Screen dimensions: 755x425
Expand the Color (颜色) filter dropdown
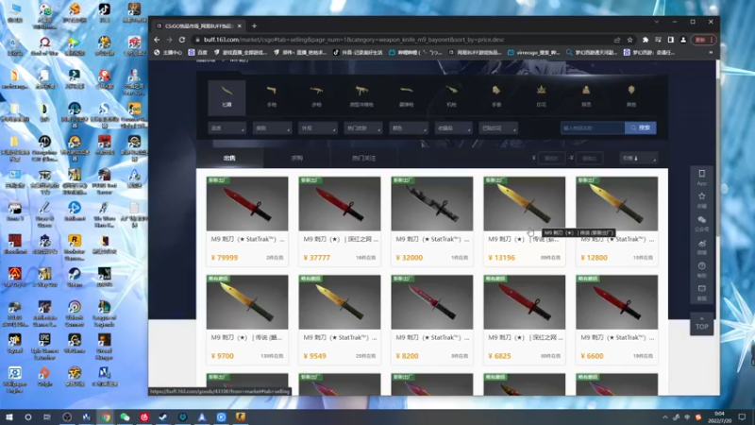409,128
